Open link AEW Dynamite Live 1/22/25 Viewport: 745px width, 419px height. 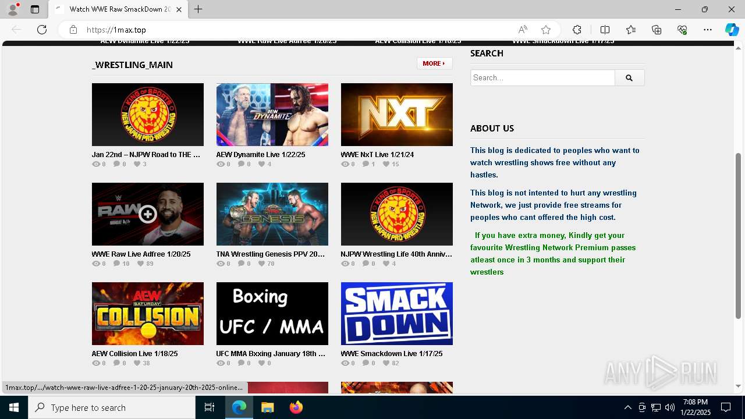pos(261,155)
